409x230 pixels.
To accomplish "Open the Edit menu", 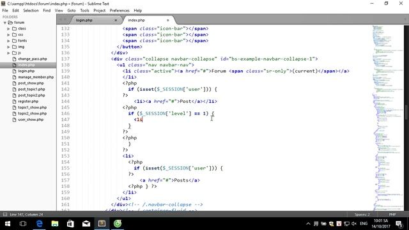I will (15, 11).
